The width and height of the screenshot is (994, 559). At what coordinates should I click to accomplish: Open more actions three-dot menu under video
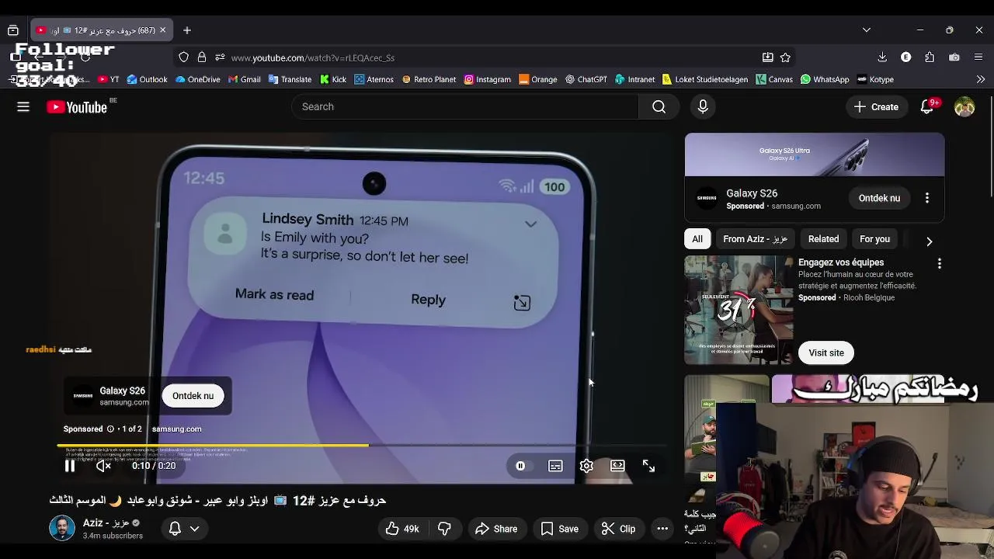[662, 529]
